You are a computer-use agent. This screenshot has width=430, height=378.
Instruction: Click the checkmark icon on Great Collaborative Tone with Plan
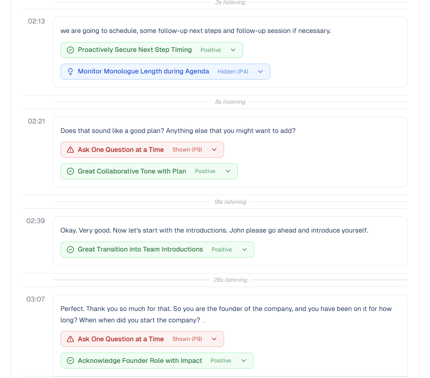point(70,171)
